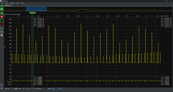Open the Widgets menu
The width and height of the screenshot is (173, 92).
[12, 3]
